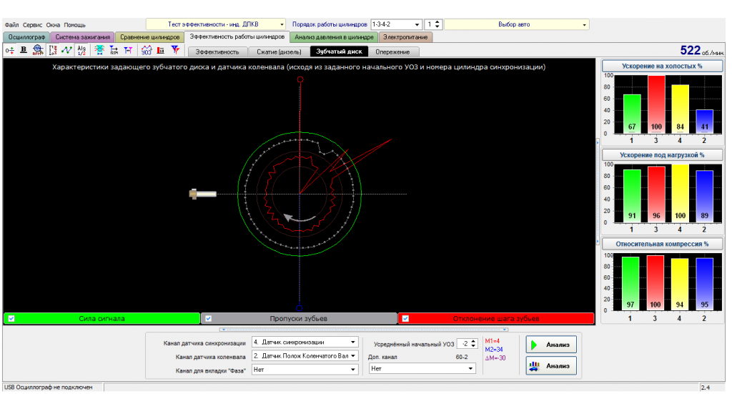Click the 60-2 disc type text

point(462,357)
